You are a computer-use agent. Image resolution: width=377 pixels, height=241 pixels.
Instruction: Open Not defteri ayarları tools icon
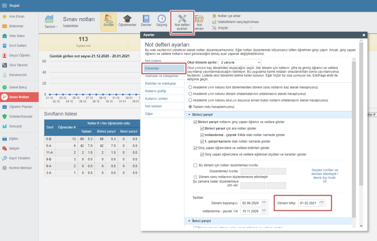(182, 19)
